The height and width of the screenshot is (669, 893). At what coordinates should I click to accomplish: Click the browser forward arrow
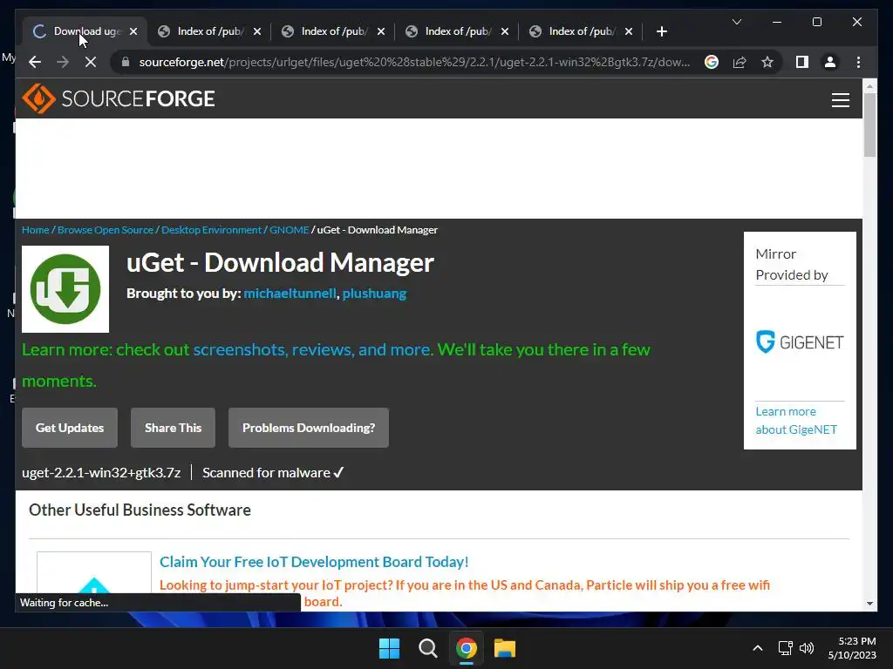pyautogui.click(x=63, y=62)
